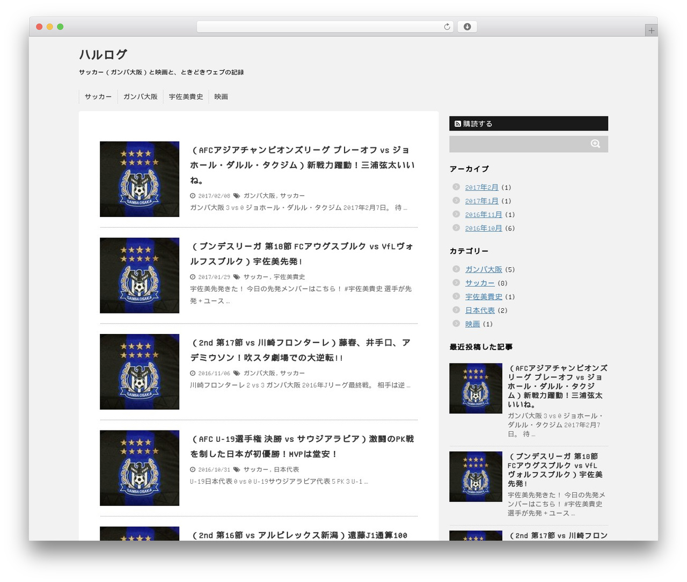Click the bullet icon beside 映画 category
Screen dimensions: 687x582
456,324
